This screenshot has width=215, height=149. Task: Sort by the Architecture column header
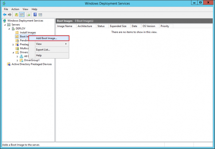point(85,26)
